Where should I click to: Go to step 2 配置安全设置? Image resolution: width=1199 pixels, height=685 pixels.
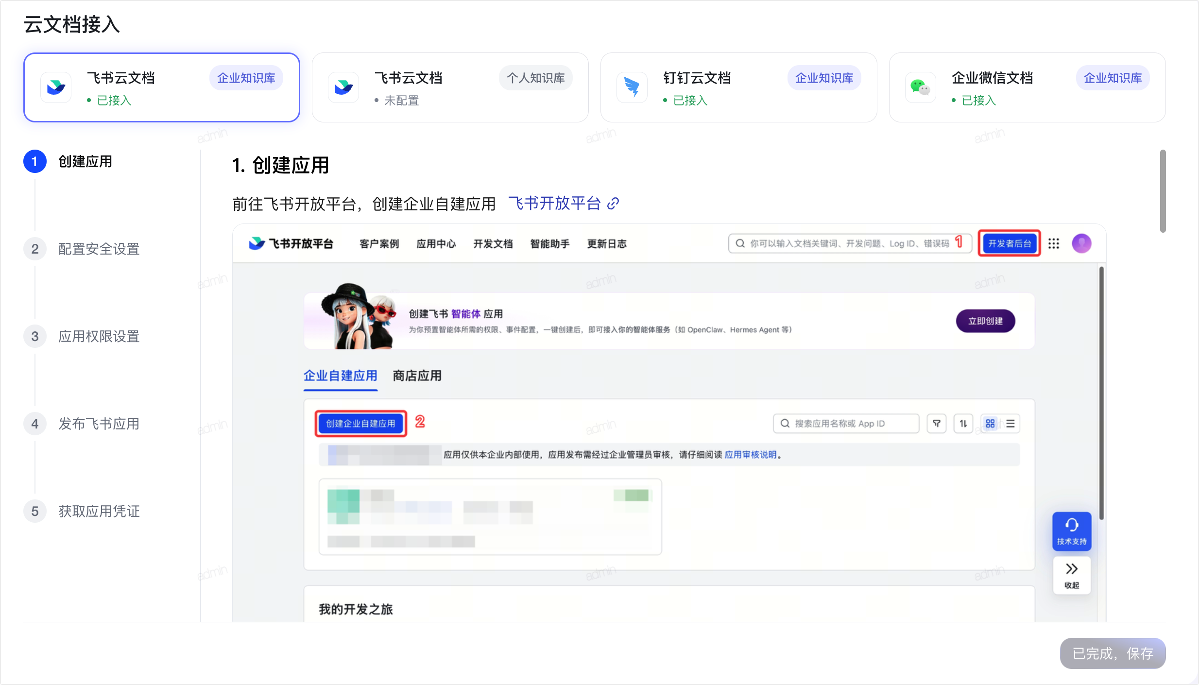click(x=82, y=249)
